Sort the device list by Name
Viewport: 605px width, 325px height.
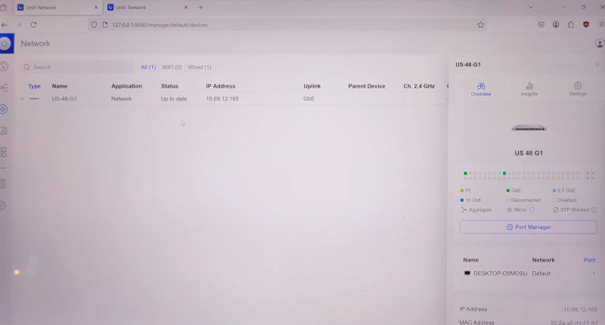pyautogui.click(x=60, y=86)
